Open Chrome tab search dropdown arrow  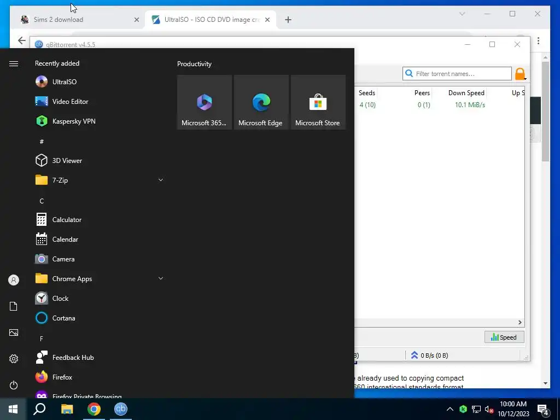click(462, 14)
